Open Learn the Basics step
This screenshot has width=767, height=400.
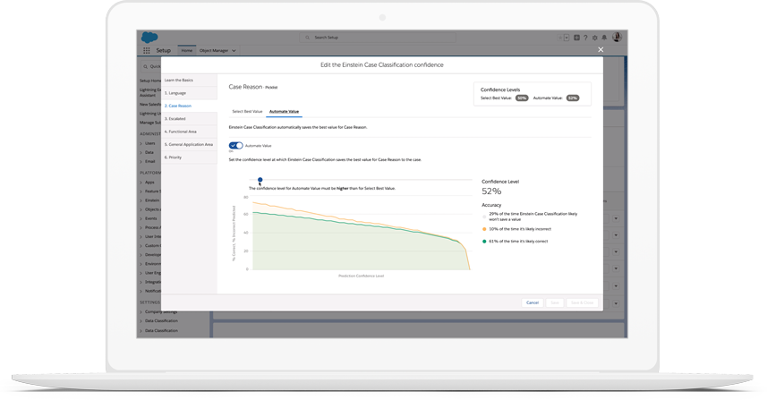pos(190,81)
